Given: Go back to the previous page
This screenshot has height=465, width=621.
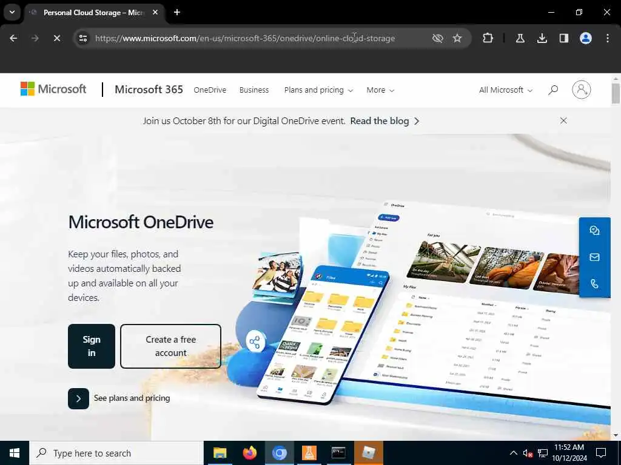Looking at the screenshot, I should pyautogui.click(x=13, y=38).
